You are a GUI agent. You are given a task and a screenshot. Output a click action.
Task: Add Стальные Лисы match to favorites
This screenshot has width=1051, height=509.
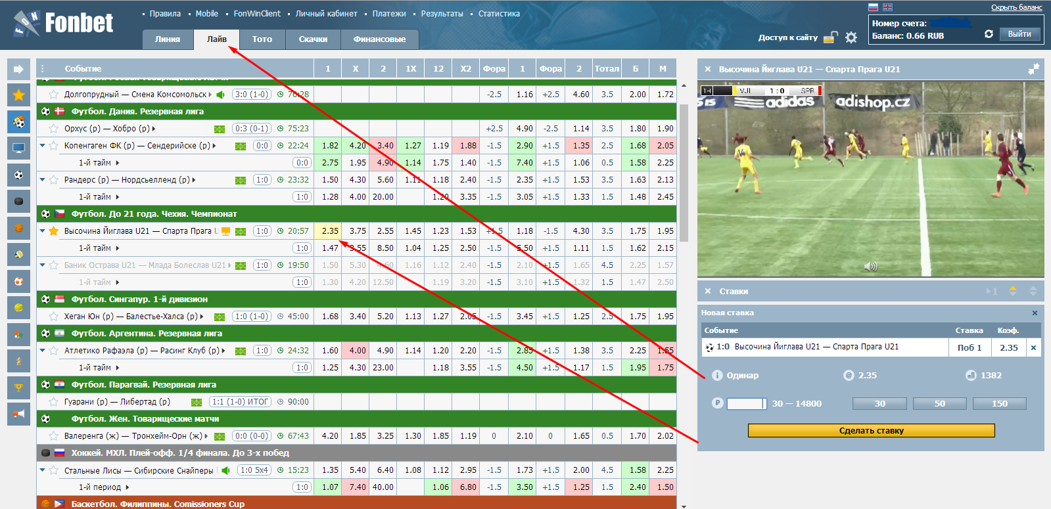(x=54, y=470)
